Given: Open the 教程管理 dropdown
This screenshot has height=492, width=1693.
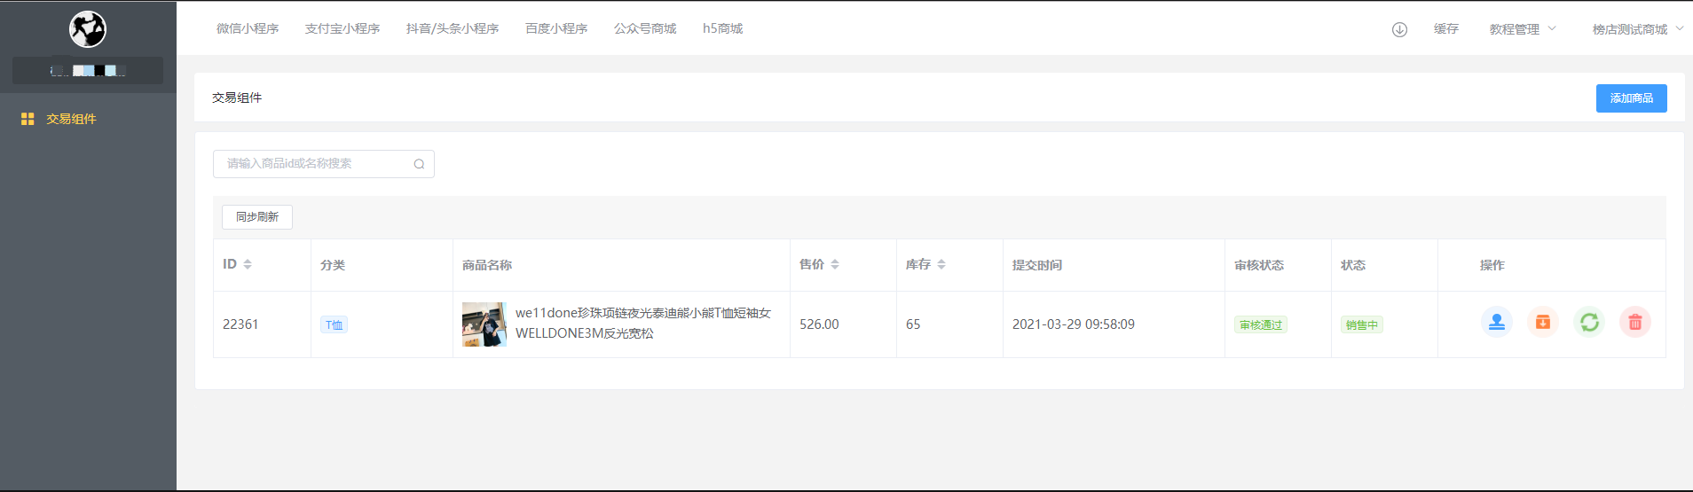Looking at the screenshot, I should pos(1523,29).
